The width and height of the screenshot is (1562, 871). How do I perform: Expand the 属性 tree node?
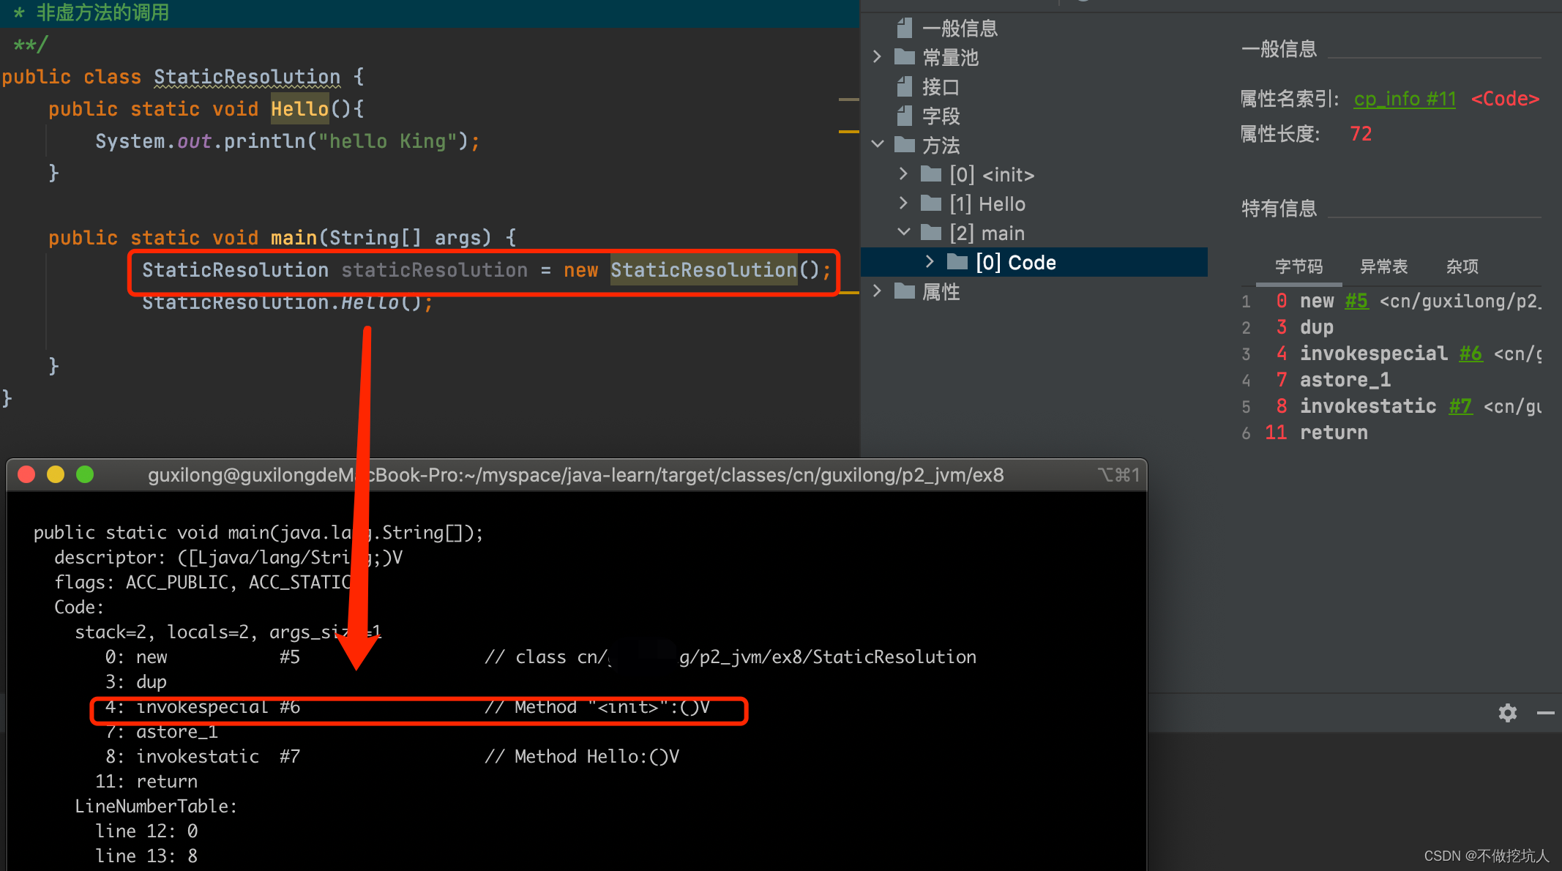tap(877, 291)
